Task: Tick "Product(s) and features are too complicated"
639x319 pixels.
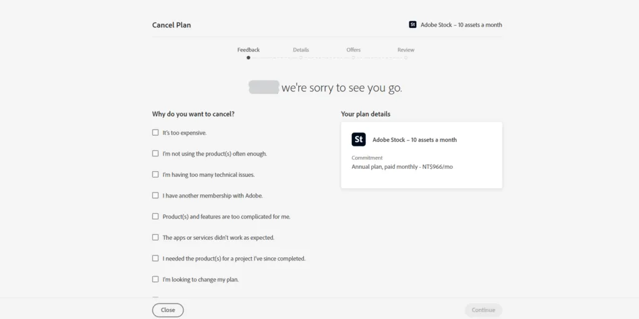Action: [x=155, y=216]
